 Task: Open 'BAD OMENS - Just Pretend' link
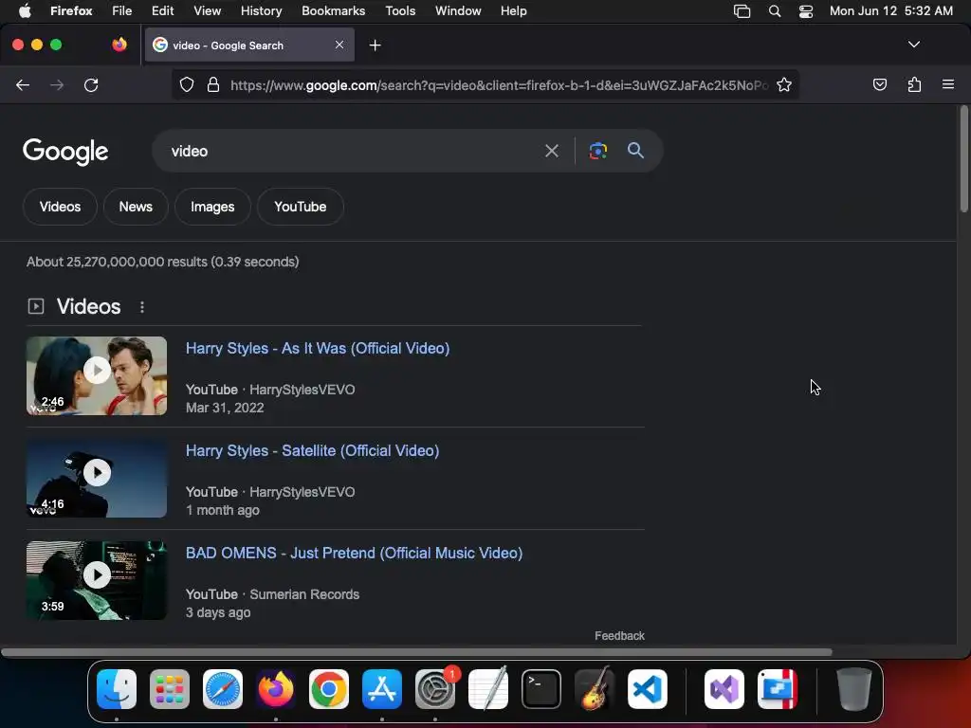point(355,553)
